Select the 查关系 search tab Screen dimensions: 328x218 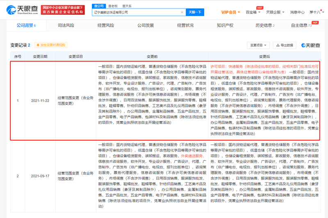pyautogui.click(x=127, y=6)
